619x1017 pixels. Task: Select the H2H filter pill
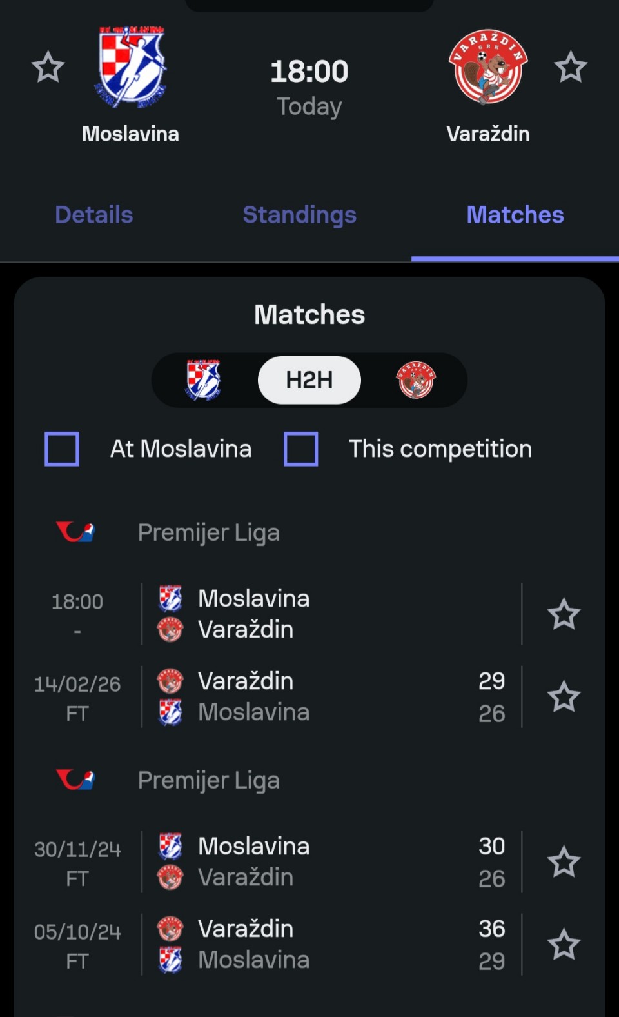pyautogui.click(x=309, y=380)
